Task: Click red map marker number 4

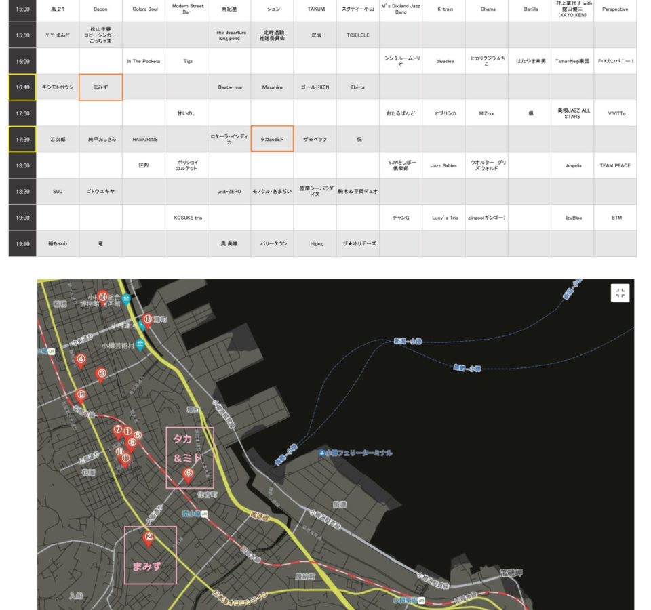Action: tap(81, 361)
